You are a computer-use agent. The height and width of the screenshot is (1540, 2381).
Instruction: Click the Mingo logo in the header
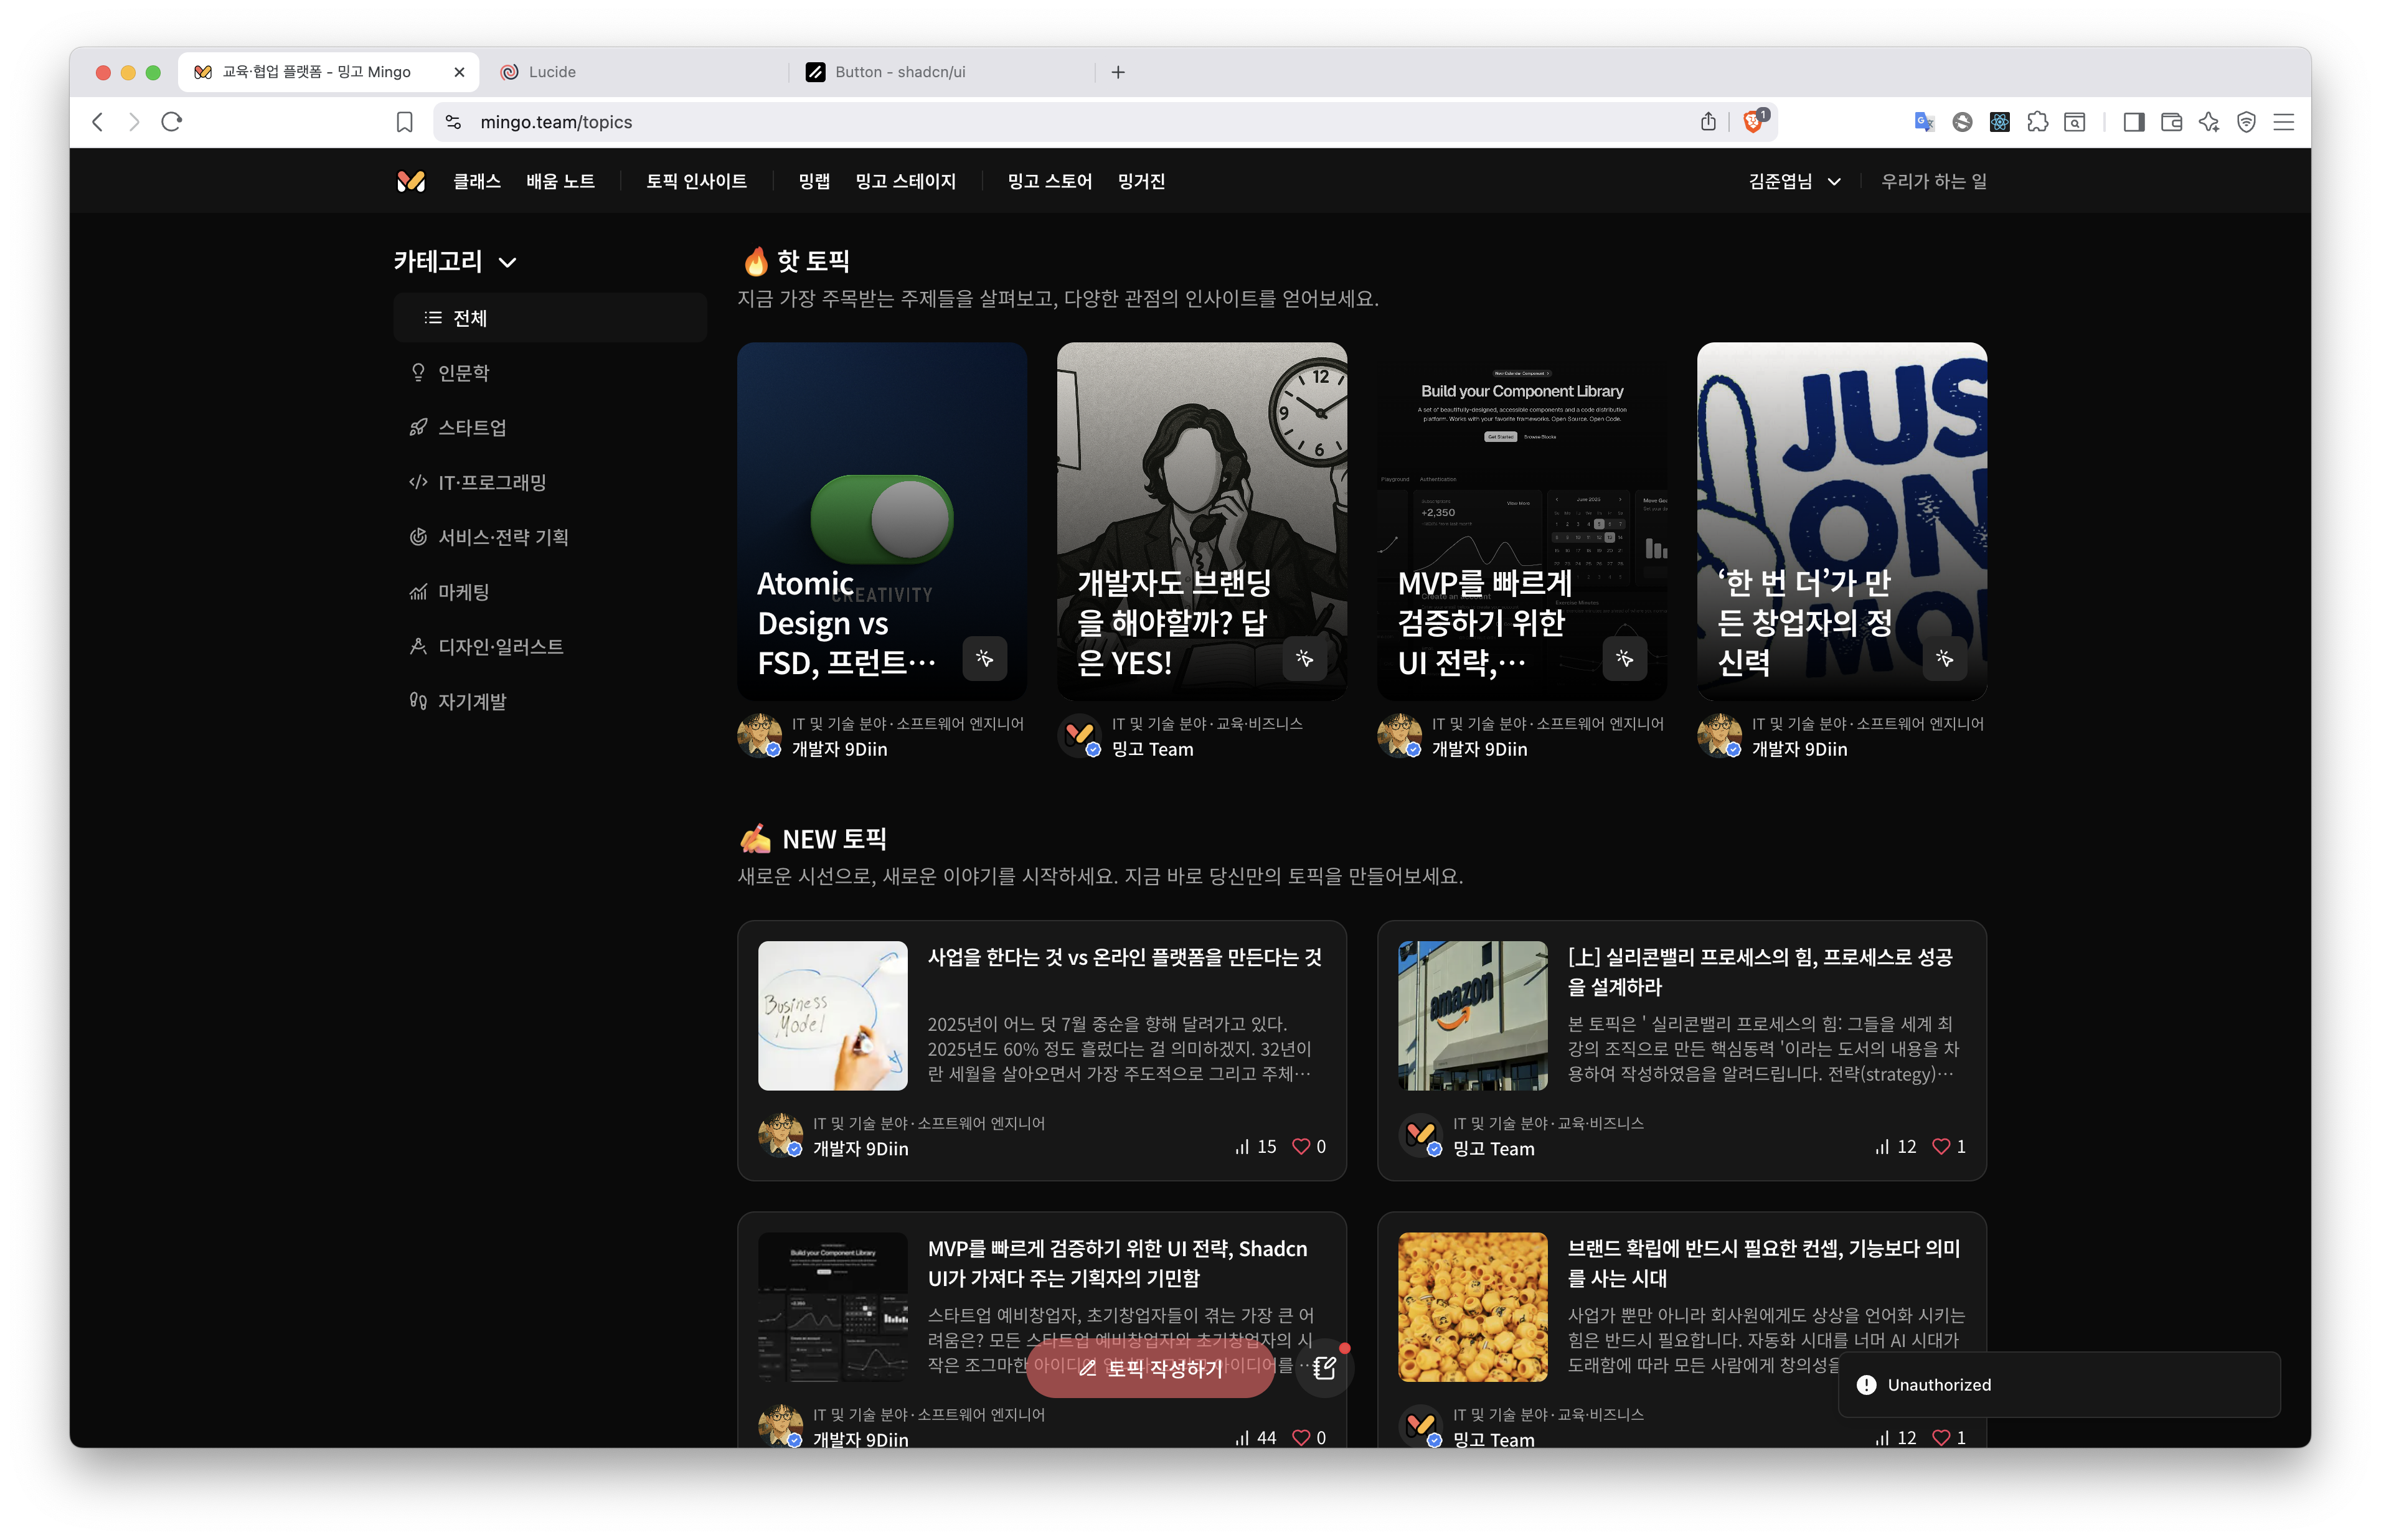(411, 181)
